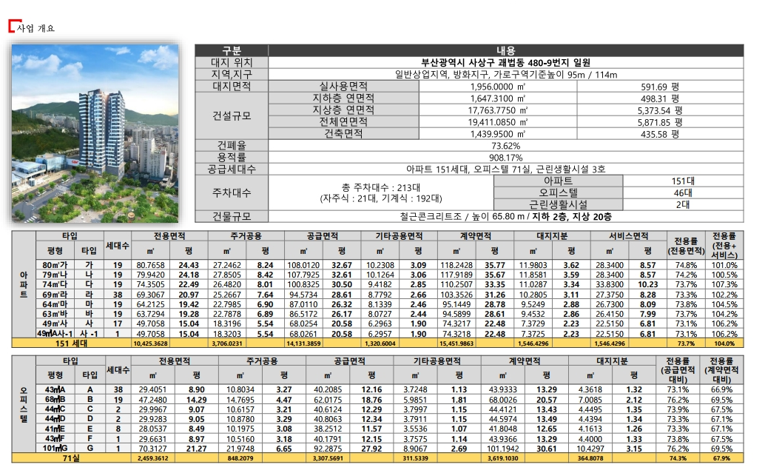Click the value '17,763.7750 ㎡'
Image resolution: width=765 pixels, height=473 pixels.
[498, 110]
